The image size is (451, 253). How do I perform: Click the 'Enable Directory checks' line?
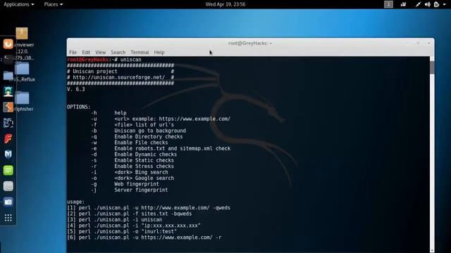pos(149,136)
